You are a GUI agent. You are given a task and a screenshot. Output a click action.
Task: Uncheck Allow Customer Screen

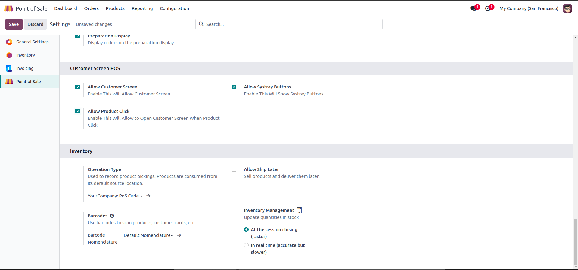[78, 87]
